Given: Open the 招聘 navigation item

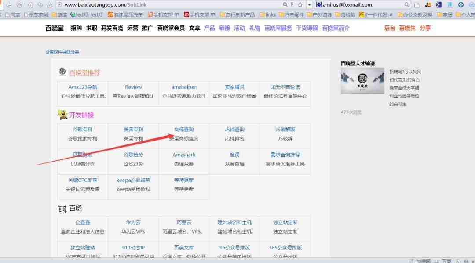Looking at the screenshot, I should tap(77, 28).
